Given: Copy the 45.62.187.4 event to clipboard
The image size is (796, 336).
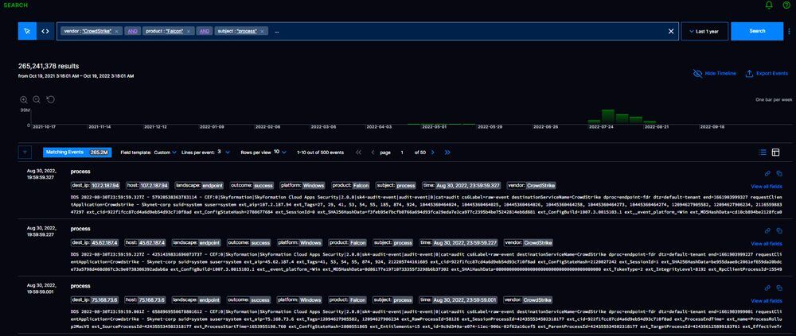Looking at the screenshot, I should tap(779, 230).
